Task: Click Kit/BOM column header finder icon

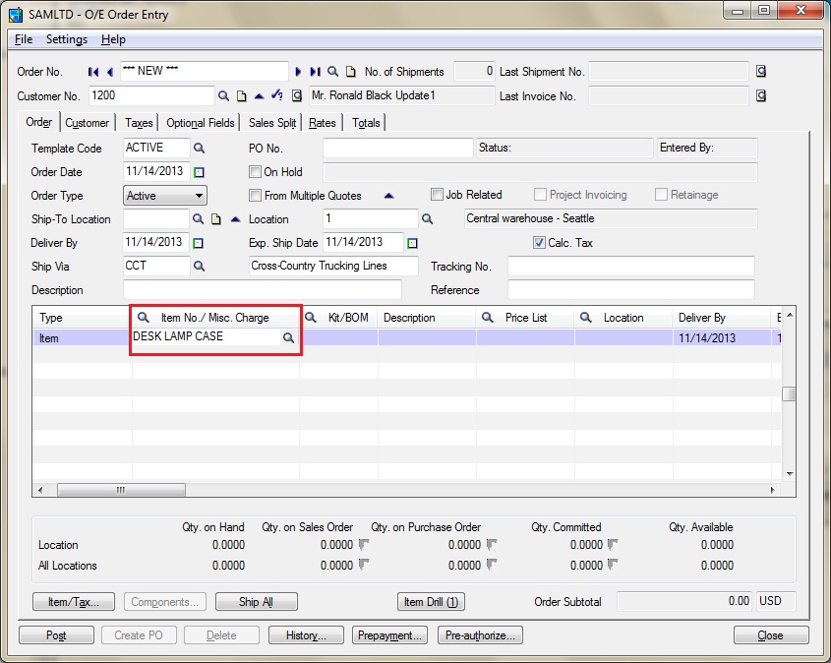Action: click(x=311, y=317)
